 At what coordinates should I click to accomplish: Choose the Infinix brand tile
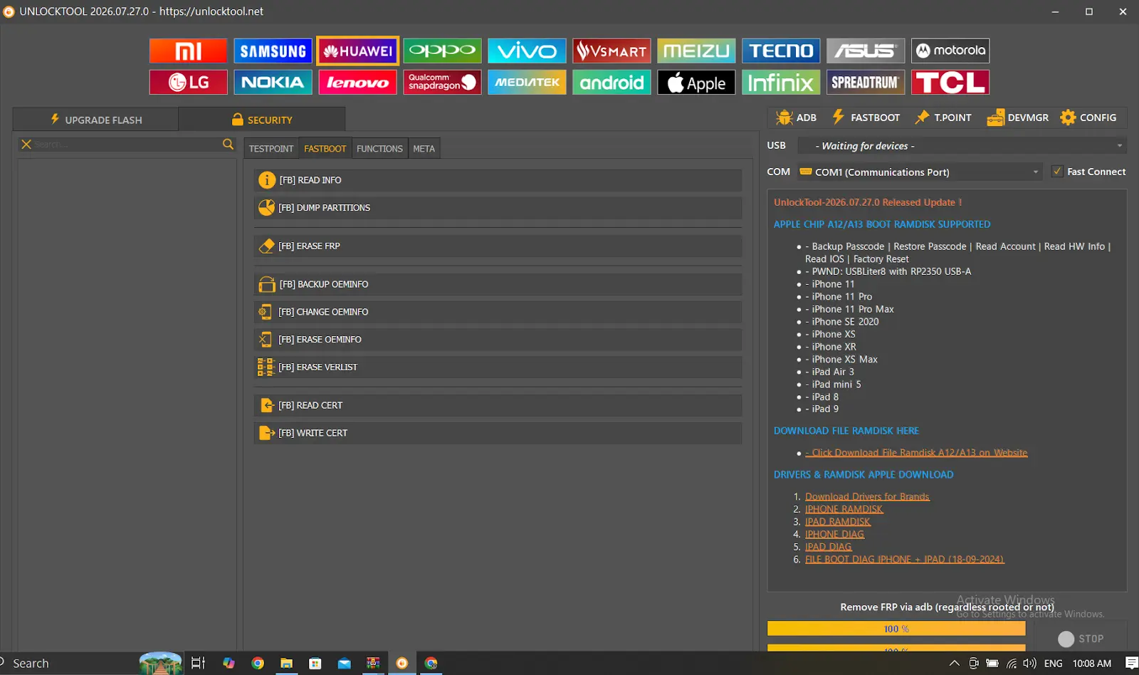781,82
